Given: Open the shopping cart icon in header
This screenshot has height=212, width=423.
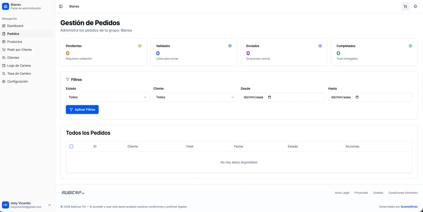Looking at the screenshot, I should tap(405, 6).
